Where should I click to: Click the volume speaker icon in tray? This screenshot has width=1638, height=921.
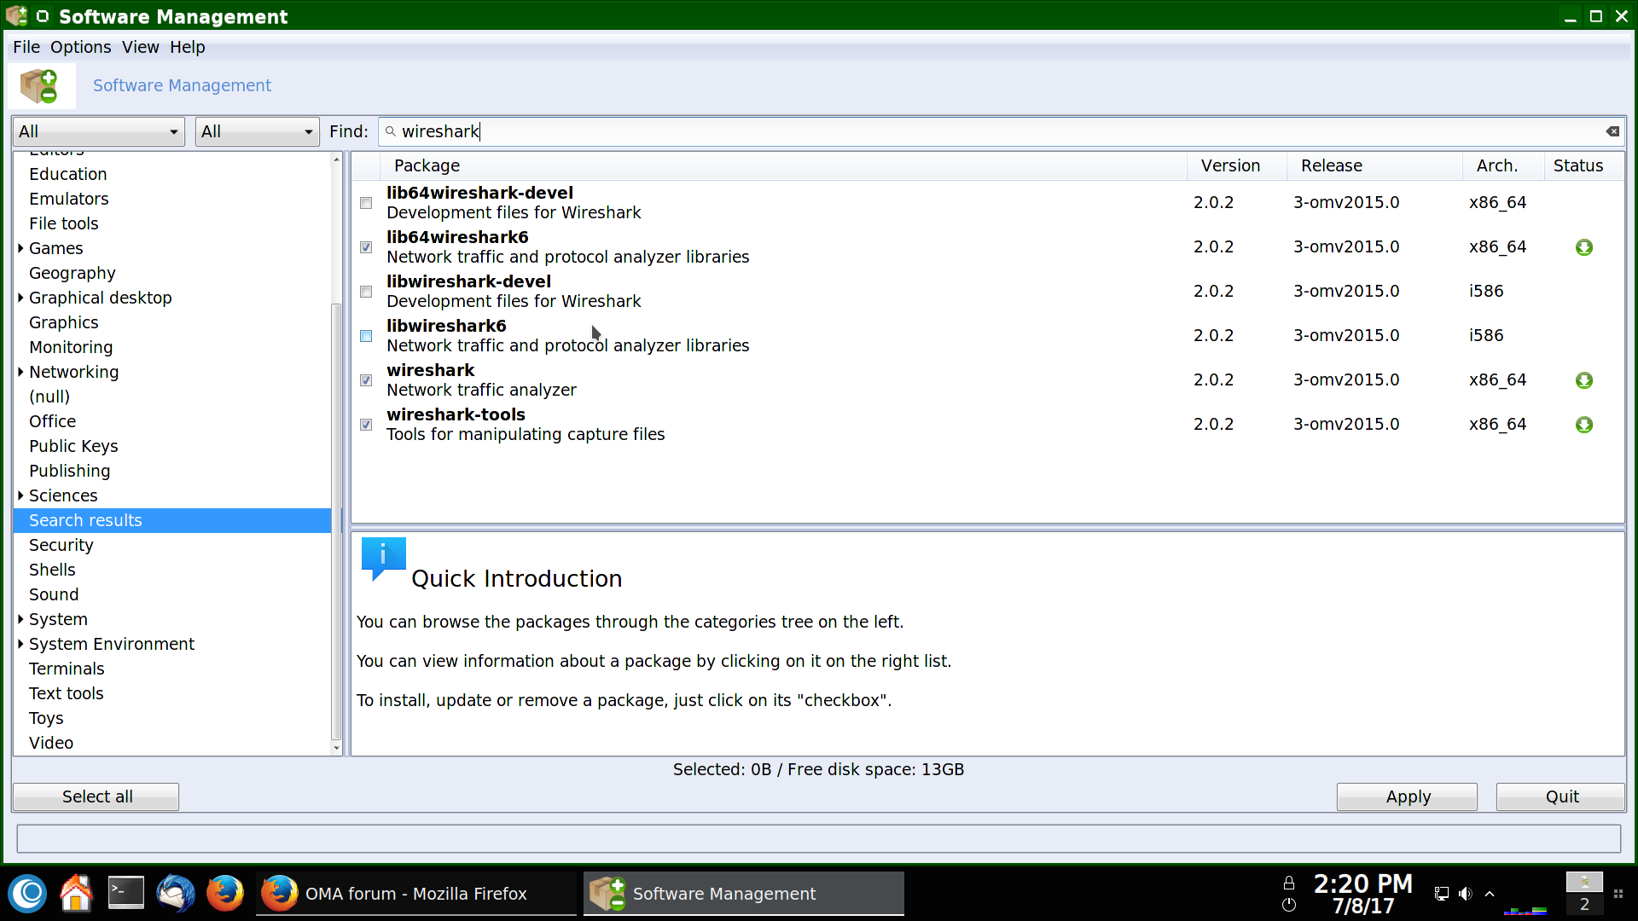(x=1466, y=894)
